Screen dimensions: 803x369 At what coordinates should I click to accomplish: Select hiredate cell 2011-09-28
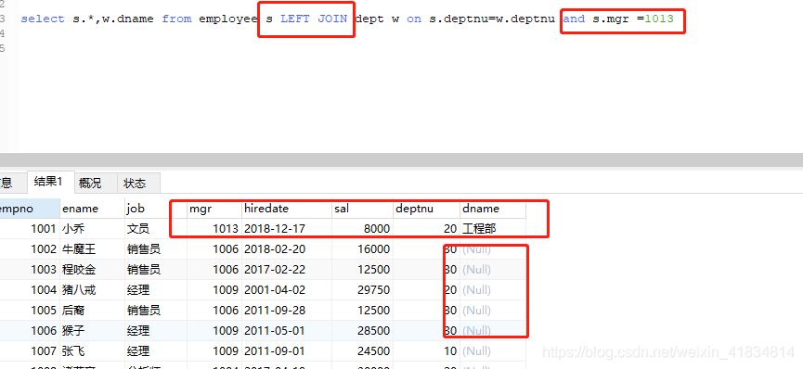click(287, 311)
